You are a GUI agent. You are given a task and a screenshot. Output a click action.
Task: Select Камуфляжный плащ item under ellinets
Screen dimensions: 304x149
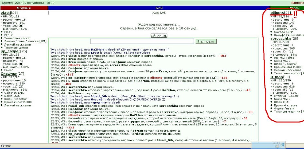(x=289, y=35)
